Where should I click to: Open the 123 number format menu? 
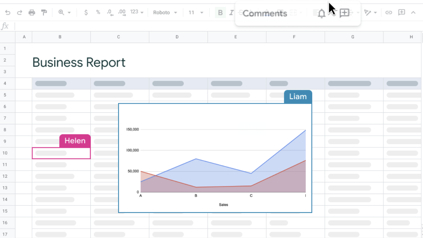(x=137, y=12)
